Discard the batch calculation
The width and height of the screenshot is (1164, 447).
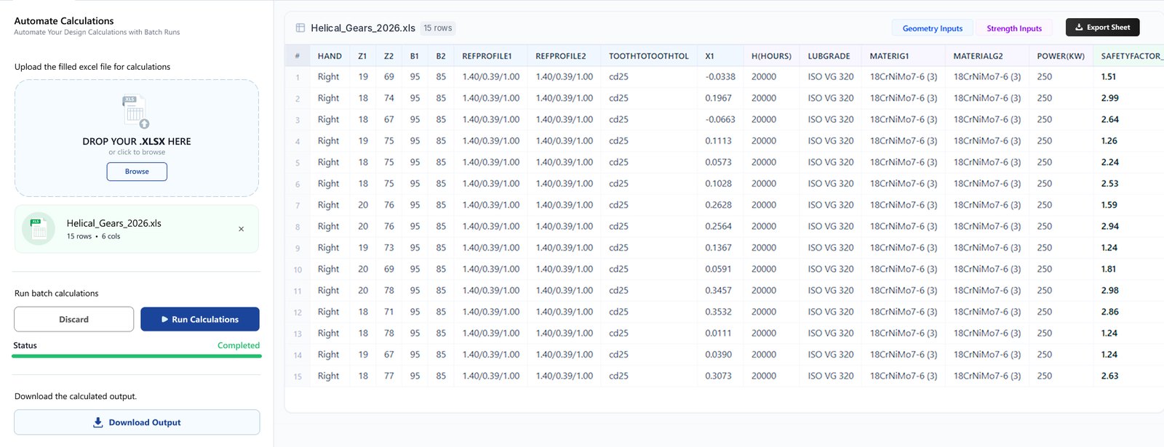(73, 319)
